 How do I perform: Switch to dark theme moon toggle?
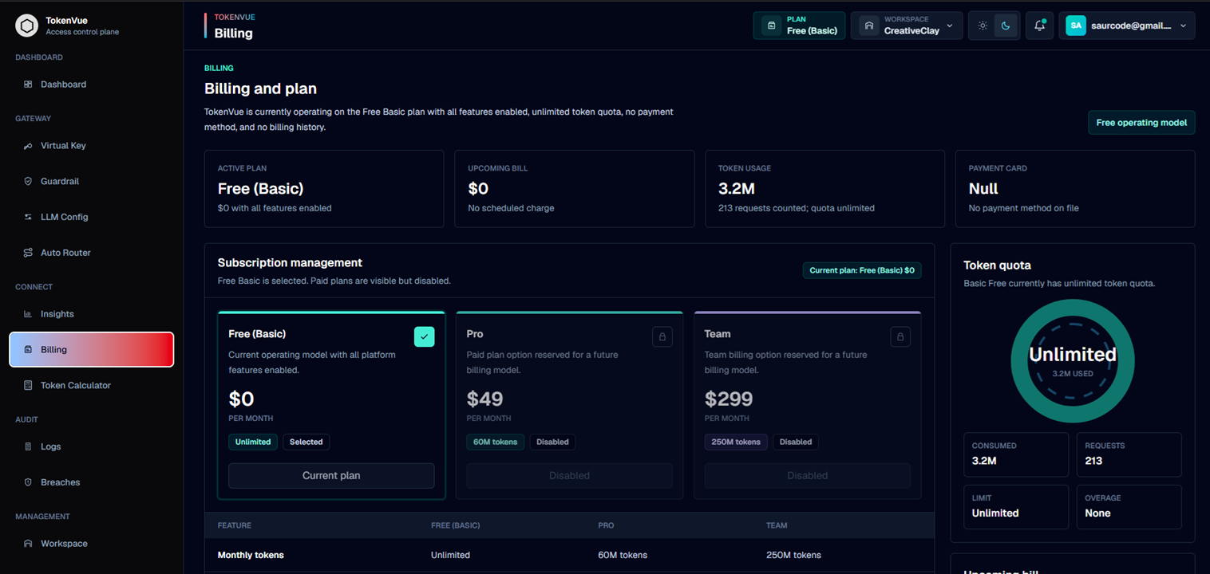pyautogui.click(x=1006, y=26)
